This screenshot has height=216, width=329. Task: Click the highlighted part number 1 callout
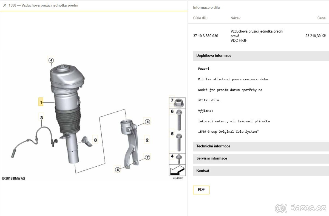(x=41, y=103)
